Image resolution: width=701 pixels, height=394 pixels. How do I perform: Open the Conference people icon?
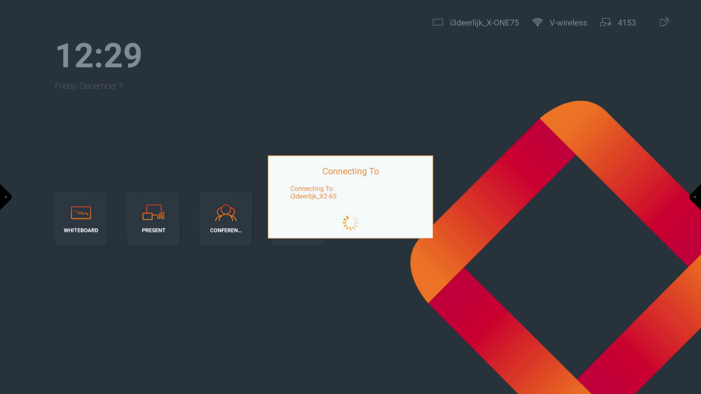coord(226,213)
